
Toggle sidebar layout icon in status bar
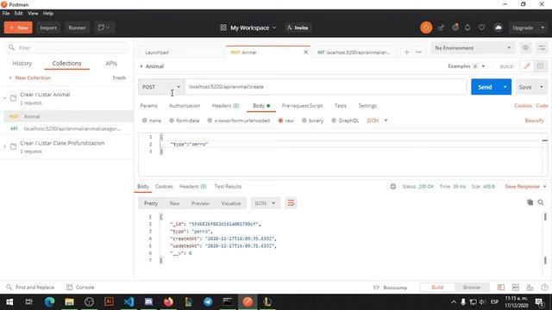(501, 288)
